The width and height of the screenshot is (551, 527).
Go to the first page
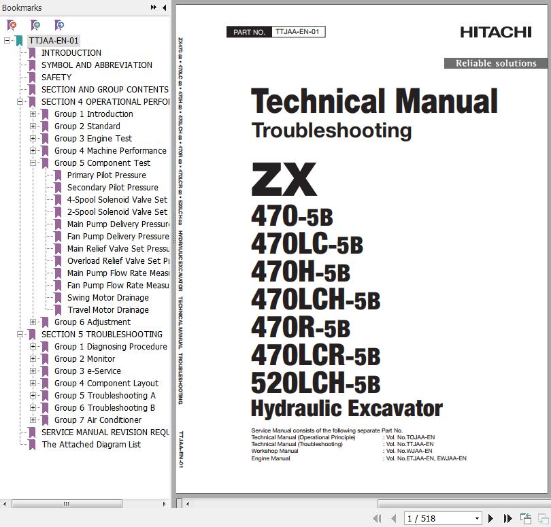pyautogui.click(x=377, y=518)
